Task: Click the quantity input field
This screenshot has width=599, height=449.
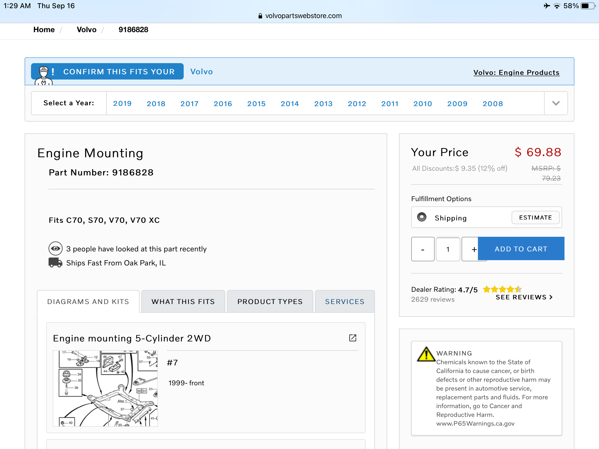Action: click(x=448, y=249)
